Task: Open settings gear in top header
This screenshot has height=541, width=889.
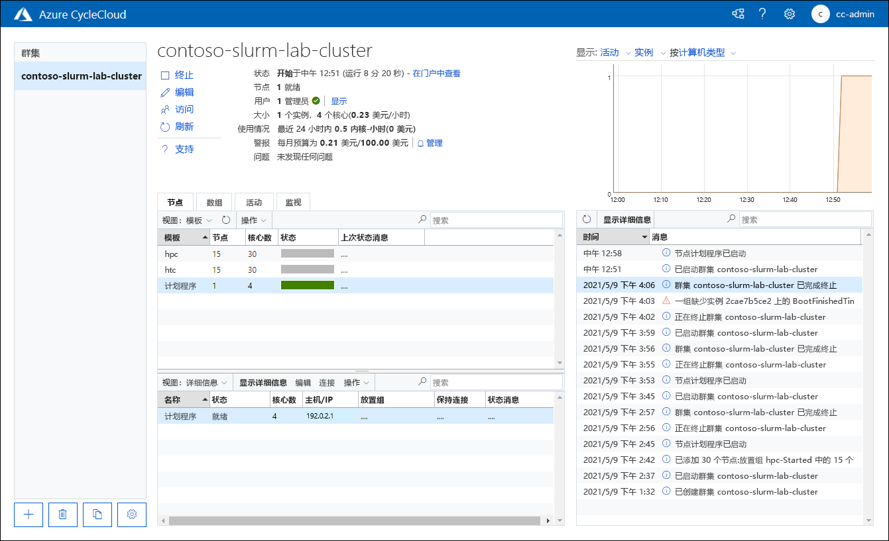Action: click(x=789, y=14)
